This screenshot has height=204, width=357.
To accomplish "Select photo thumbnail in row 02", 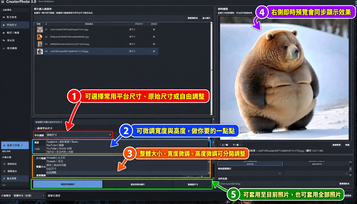I will (x=40, y=37).
